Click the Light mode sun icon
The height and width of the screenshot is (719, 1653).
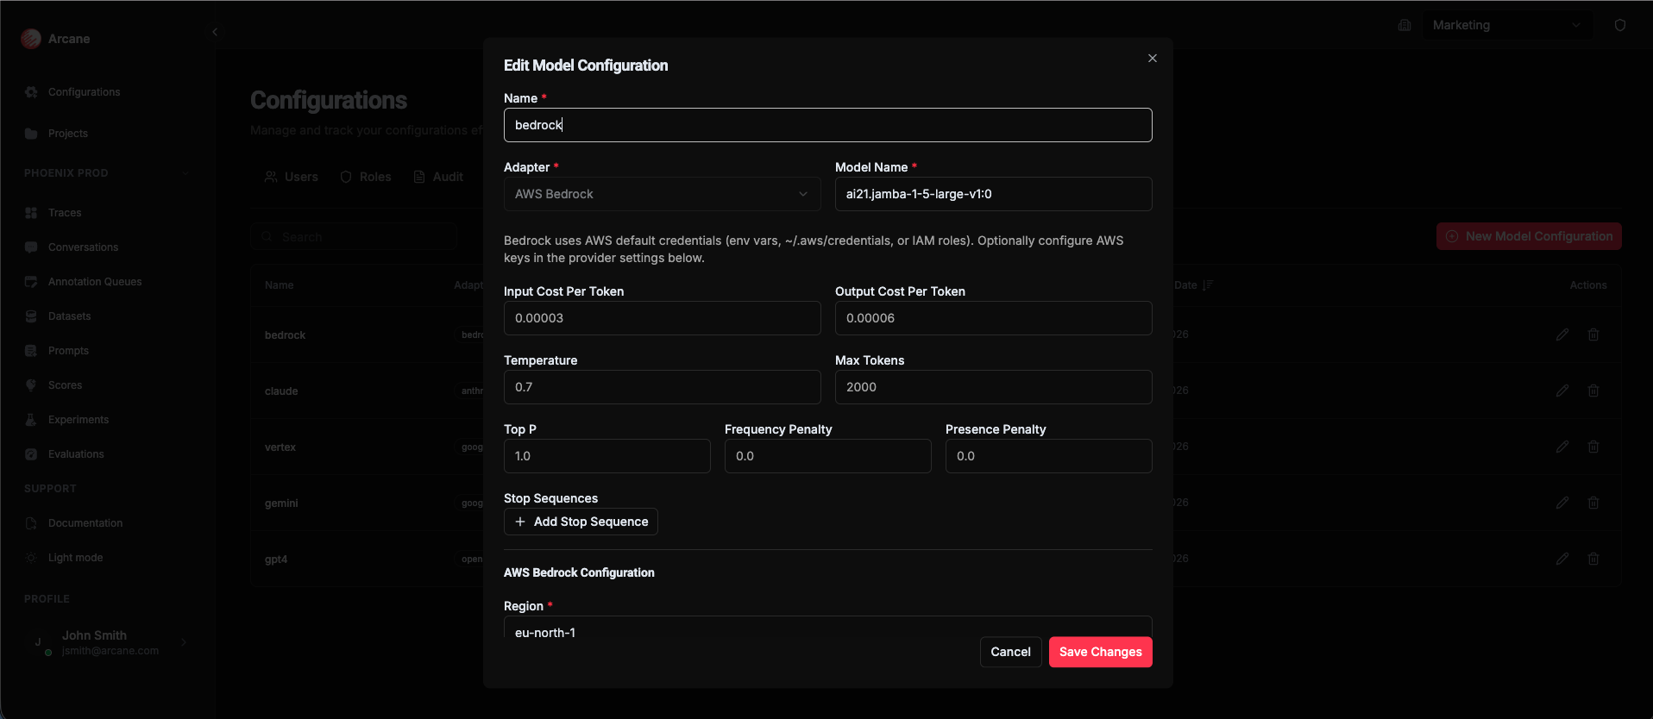[31, 558]
